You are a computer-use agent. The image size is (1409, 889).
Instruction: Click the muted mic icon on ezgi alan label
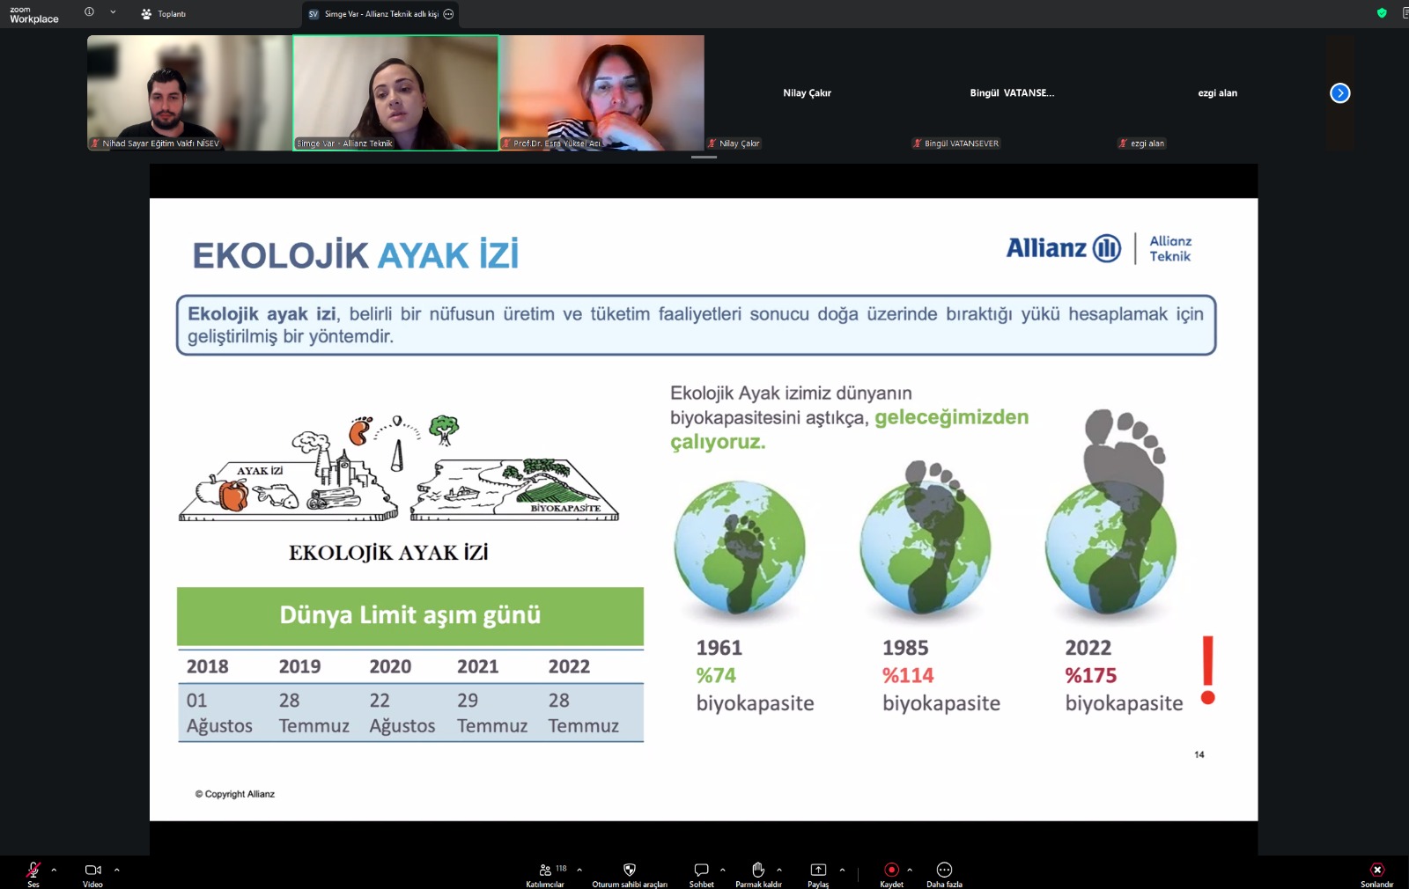1124,143
